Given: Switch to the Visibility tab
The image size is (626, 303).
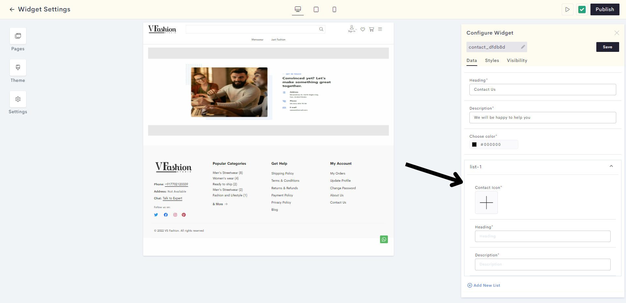Looking at the screenshot, I should pyautogui.click(x=517, y=61).
